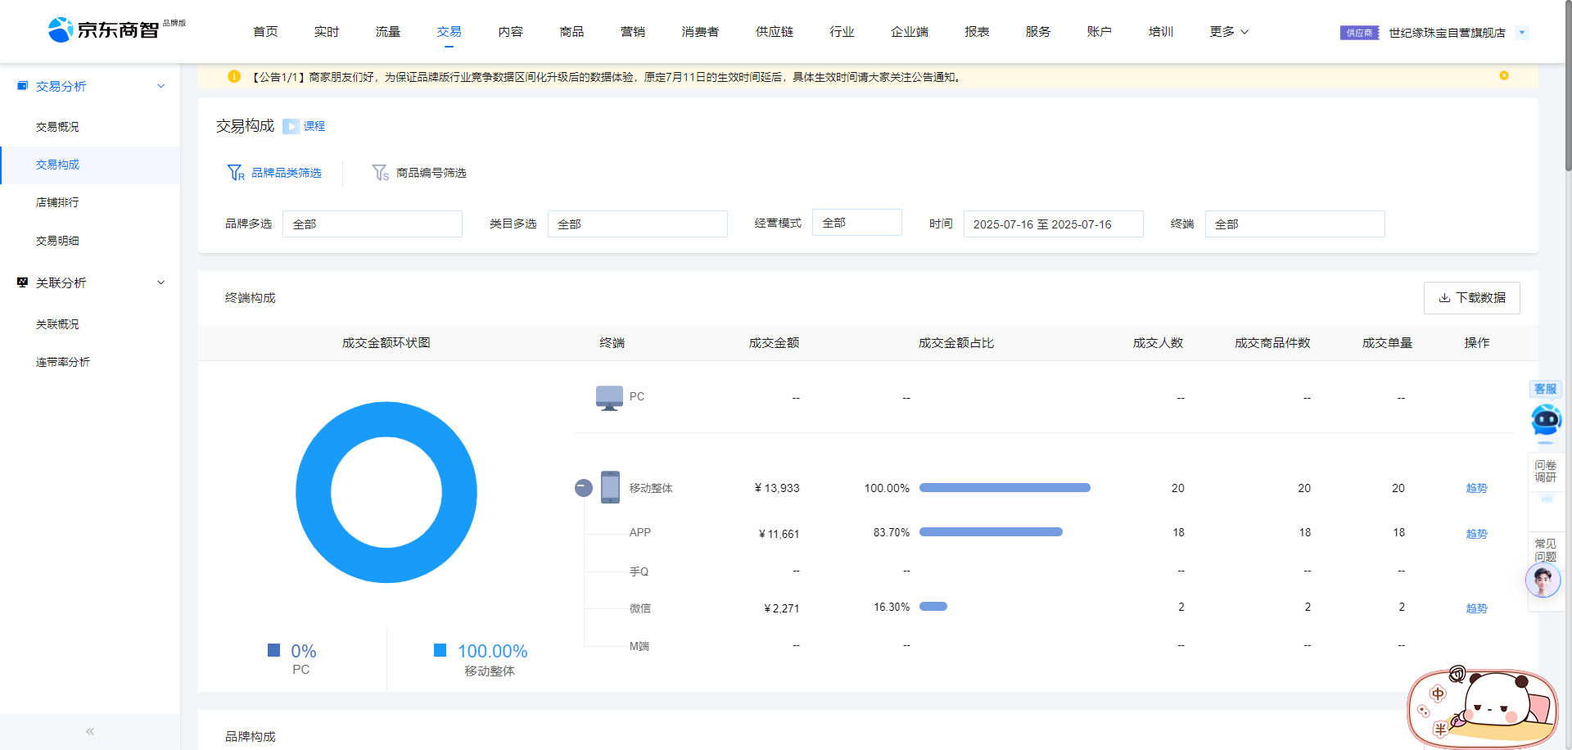Collapse the 交易分析 sidebar section
1572x750 pixels.
pyautogui.click(x=160, y=86)
